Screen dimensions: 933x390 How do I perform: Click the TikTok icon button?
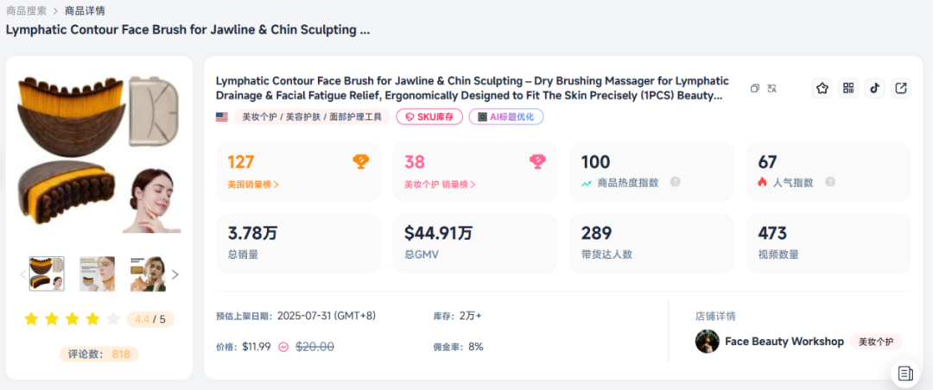click(x=874, y=88)
